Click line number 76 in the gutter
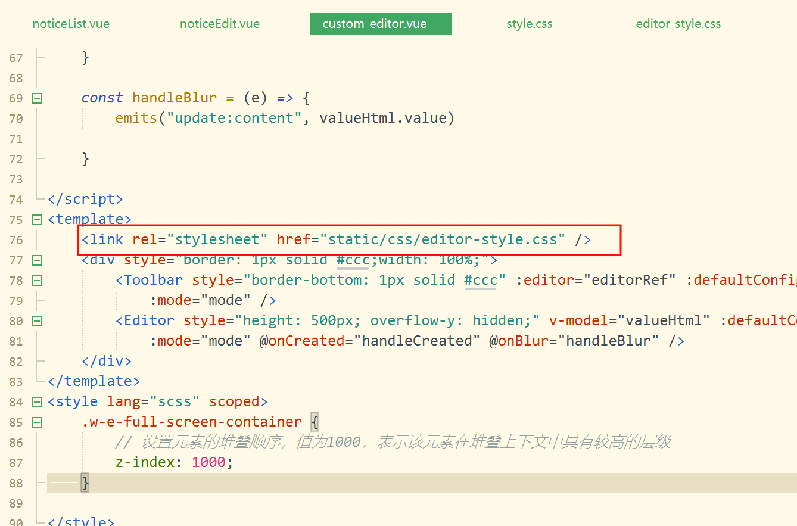Image resolution: width=797 pixels, height=526 pixels. (16, 240)
